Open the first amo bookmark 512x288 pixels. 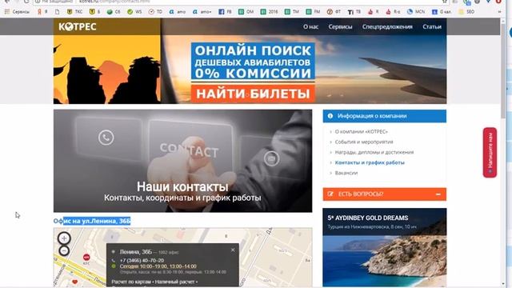[178, 12]
